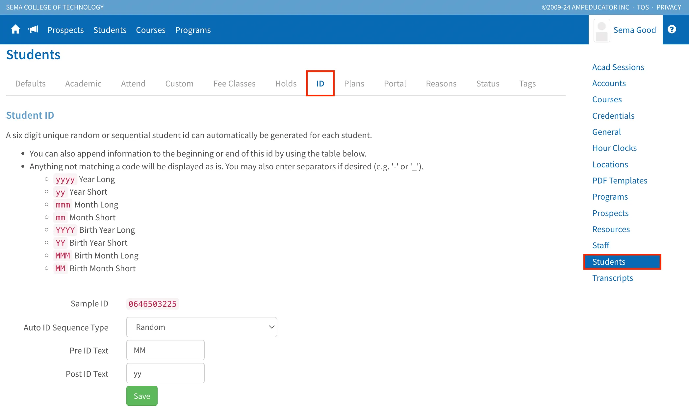Viewport: 689px width, 413px height.
Task: Expand the Auto ID Sequence Type dropdown
Action: (201, 327)
